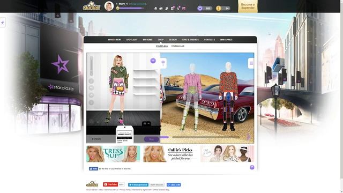
Task: Click the purple Starpoints balance icon
Action: coord(200,9)
